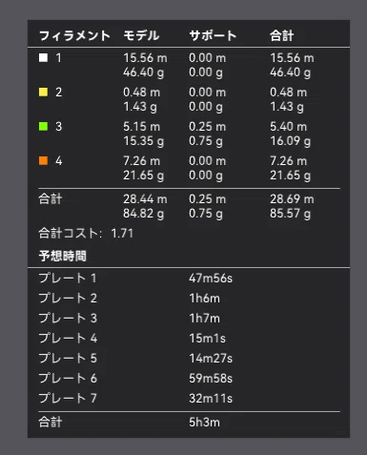Click the green filament 3 color swatch
Viewport: 367px width, 455px height.
pyautogui.click(x=43, y=127)
